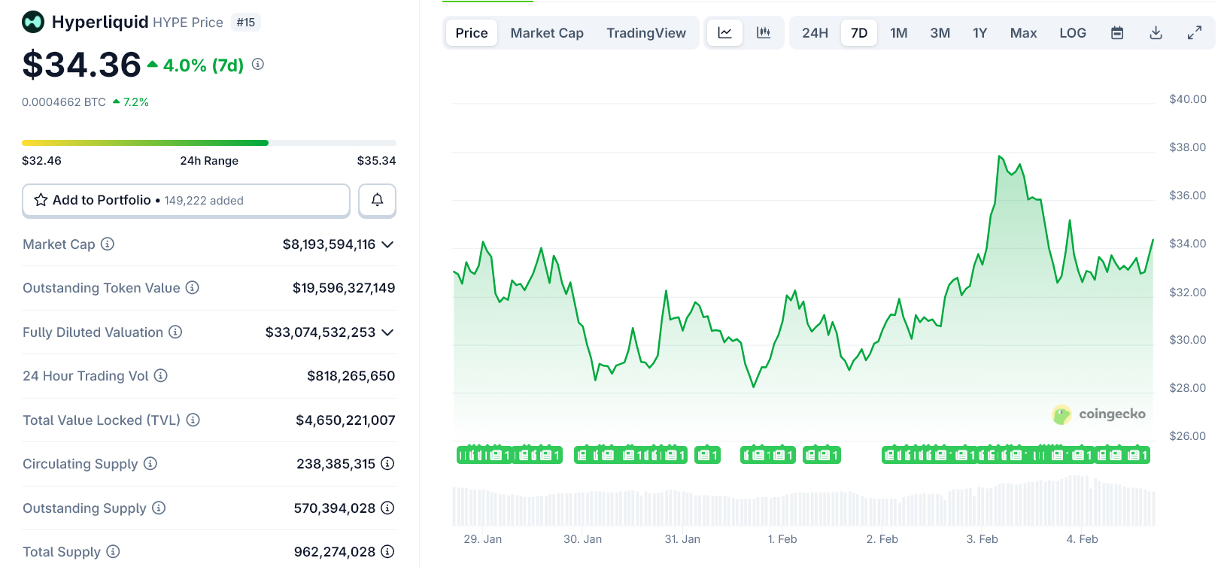Screen dimensions: 1230x567
Task: Select the Max time range button
Action: (1023, 33)
